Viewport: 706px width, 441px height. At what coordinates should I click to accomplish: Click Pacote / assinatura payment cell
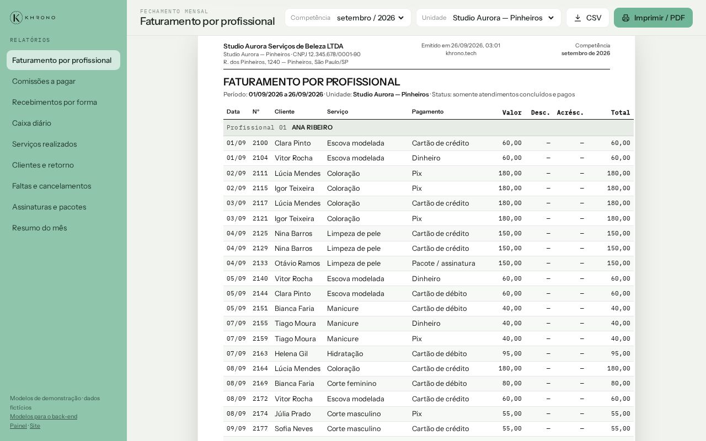click(443, 263)
